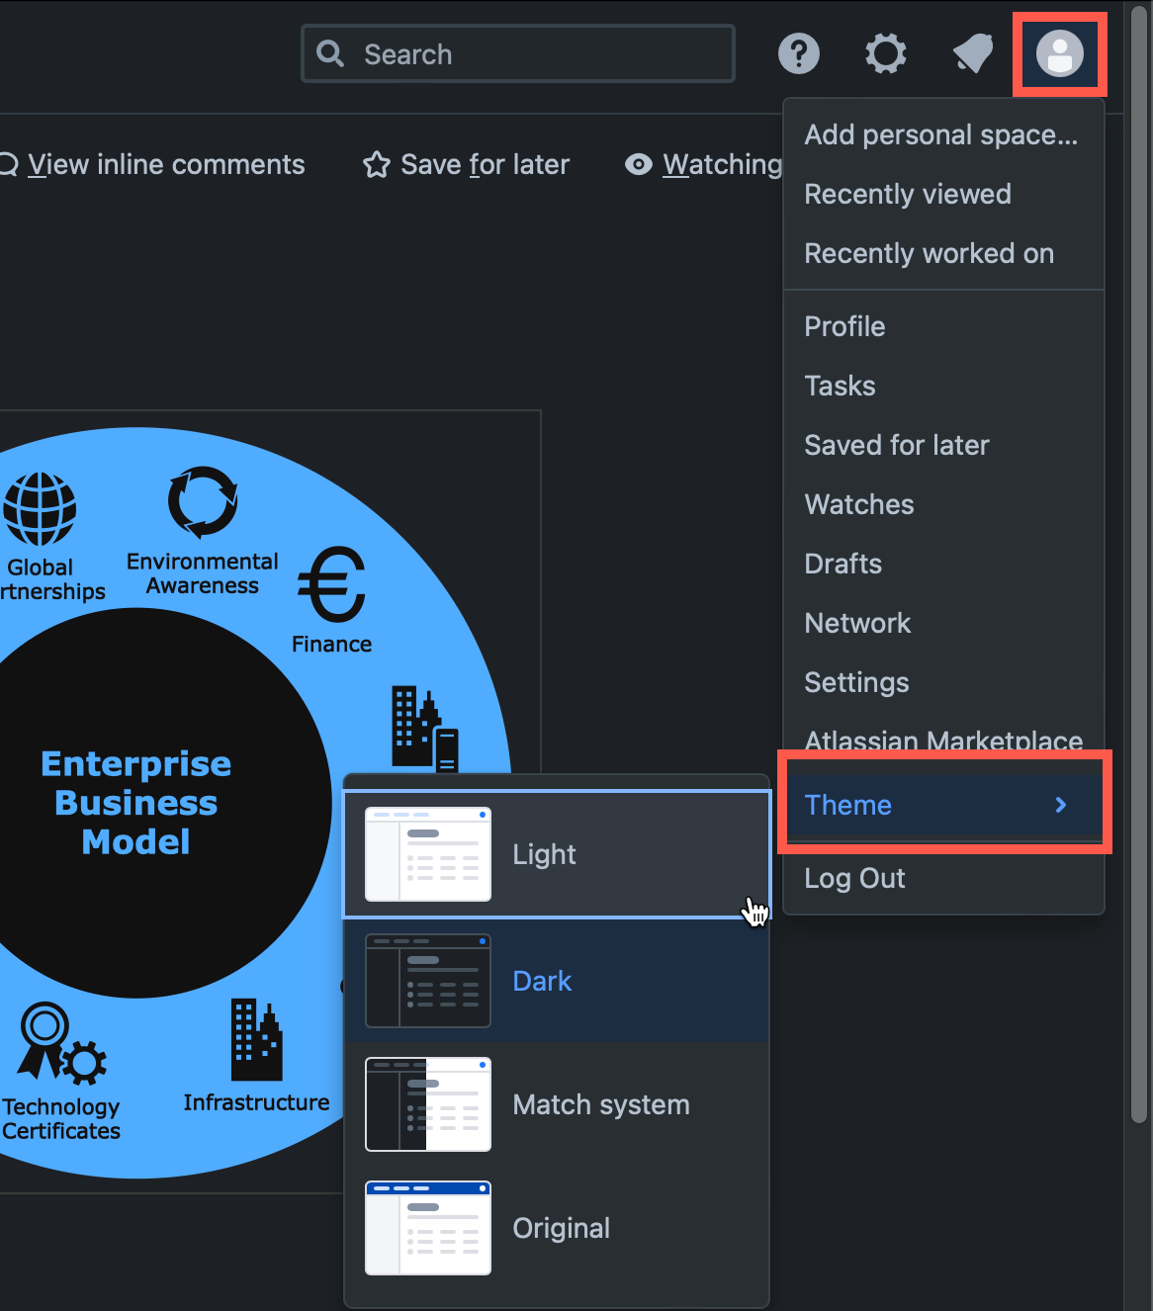Click the profile avatar icon
Screen dimensions: 1153x1311
point(1059,53)
